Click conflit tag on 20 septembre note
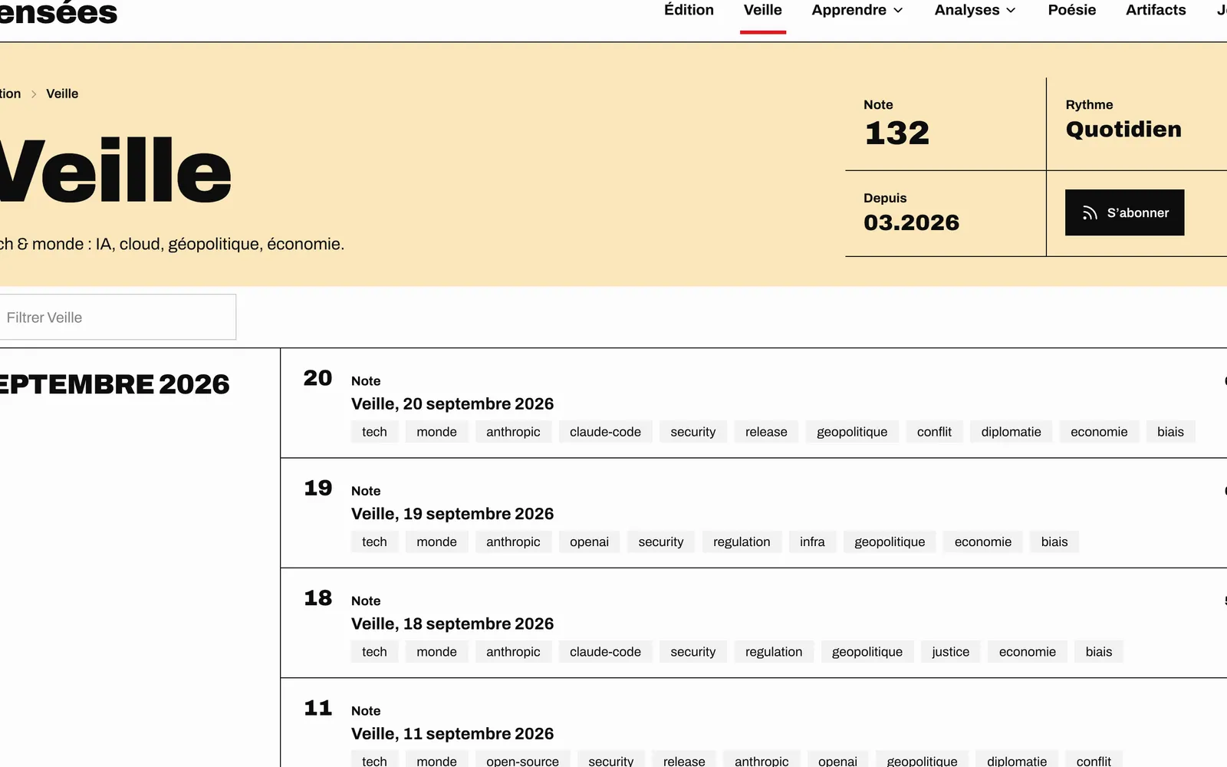1227x767 pixels. point(934,432)
